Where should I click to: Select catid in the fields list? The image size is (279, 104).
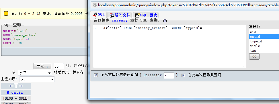click(264, 37)
